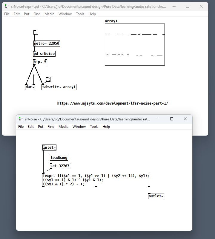Open Media menu in srNoiseFexpr~ window

(x=49, y=14)
